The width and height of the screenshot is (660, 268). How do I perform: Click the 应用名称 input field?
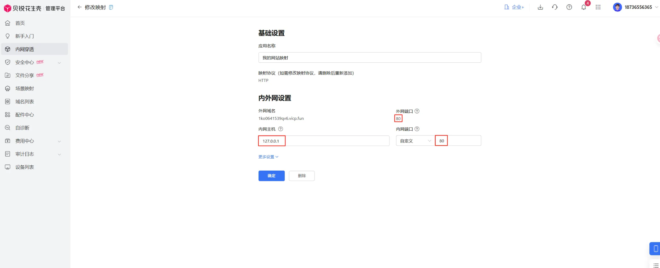pos(369,58)
